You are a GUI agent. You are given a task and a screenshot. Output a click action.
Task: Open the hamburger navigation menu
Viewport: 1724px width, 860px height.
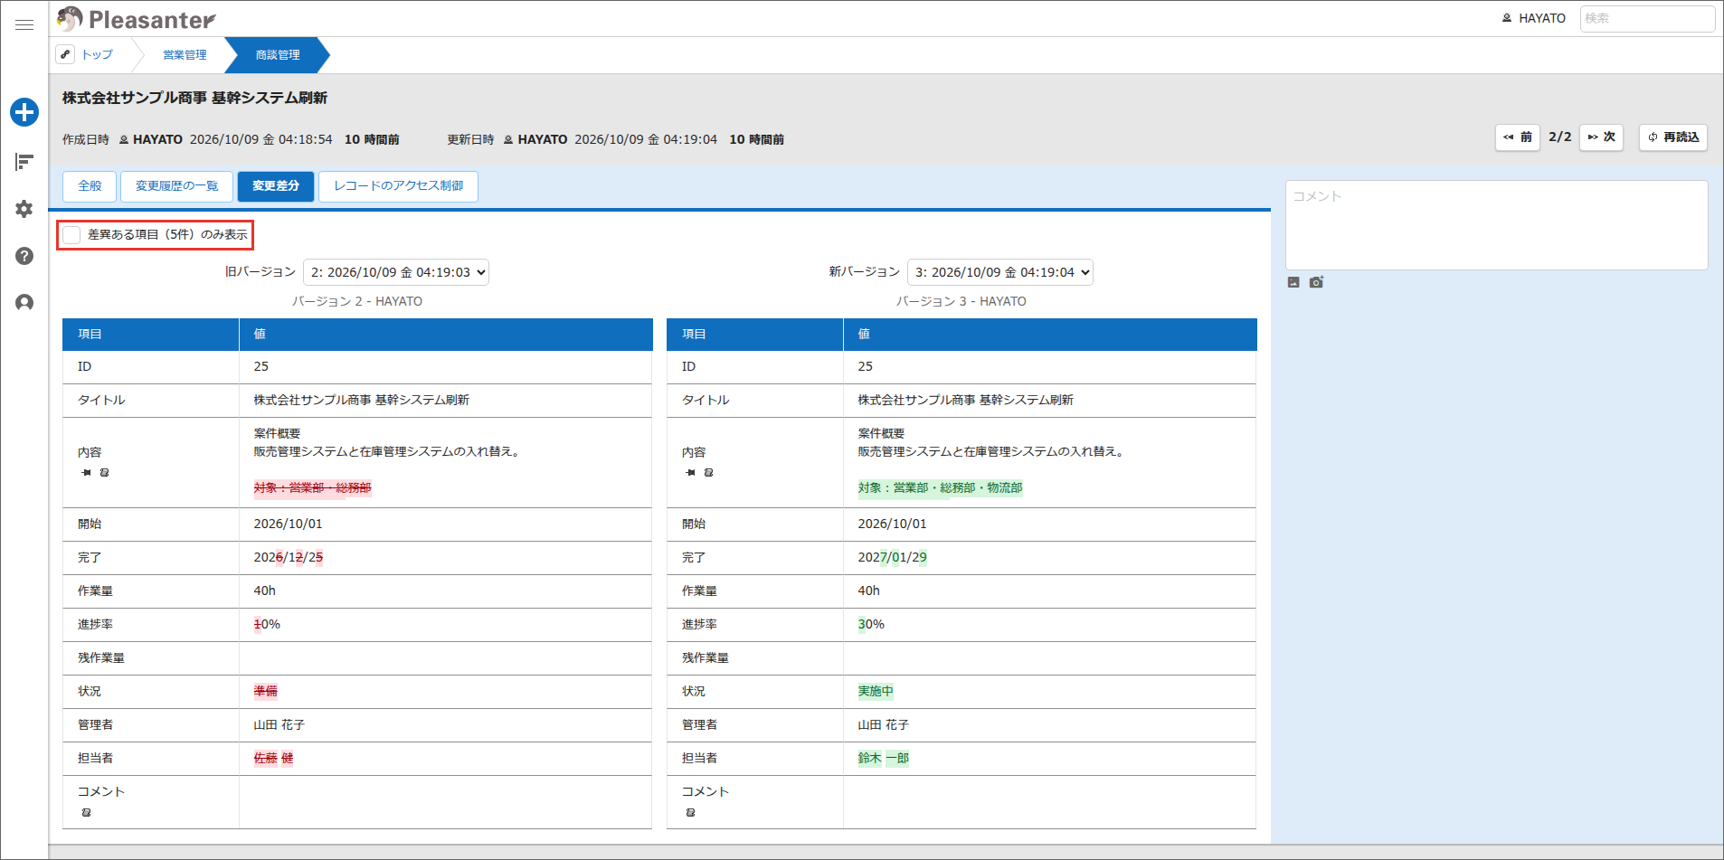tap(24, 24)
